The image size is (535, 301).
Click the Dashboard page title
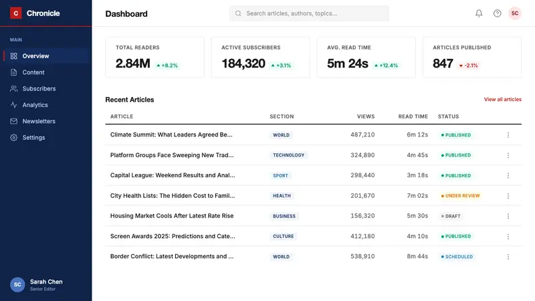(x=126, y=13)
